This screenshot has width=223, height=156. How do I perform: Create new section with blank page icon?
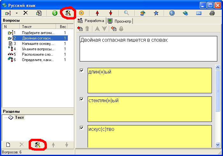pos(8,145)
